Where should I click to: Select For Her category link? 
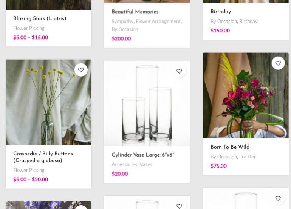point(248,157)
